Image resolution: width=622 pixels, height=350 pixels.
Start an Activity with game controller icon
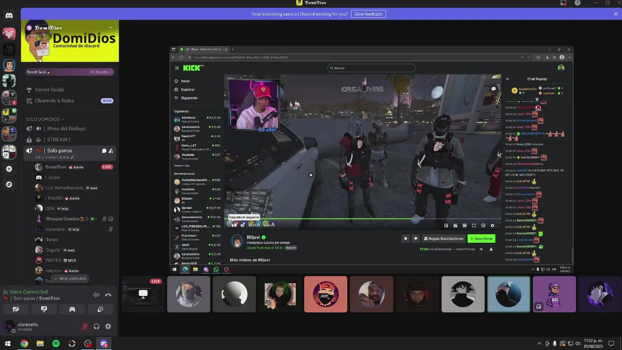click(72, 309)
